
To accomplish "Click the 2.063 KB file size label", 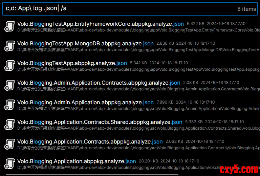I will coord(174,141).
